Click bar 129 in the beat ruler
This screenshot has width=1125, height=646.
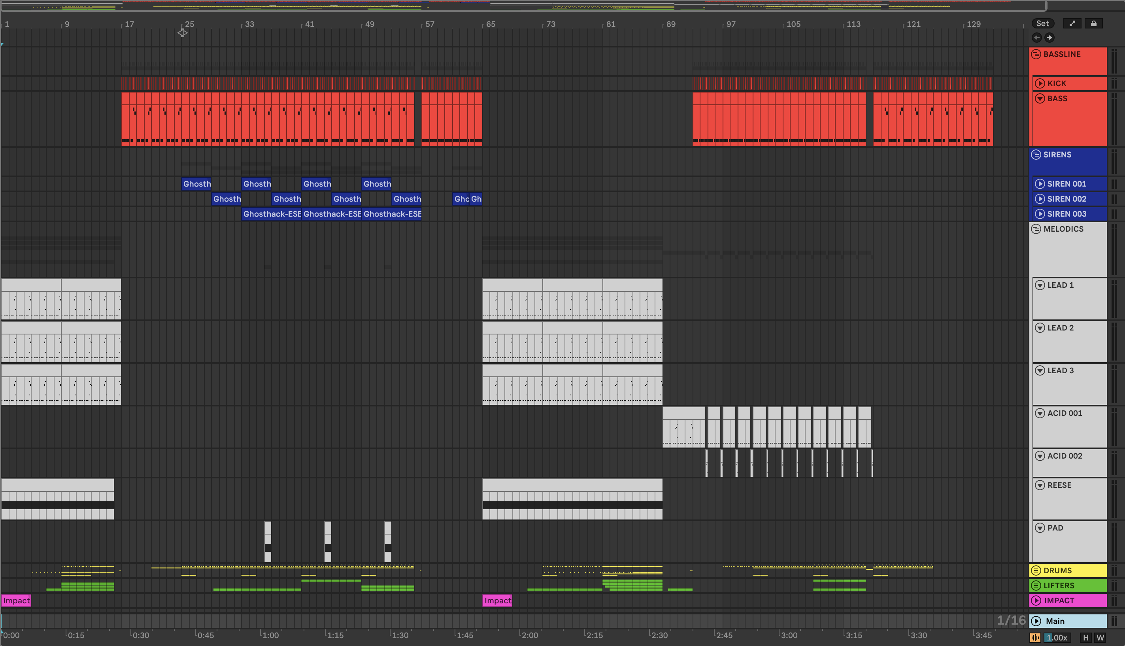(973, 24)
